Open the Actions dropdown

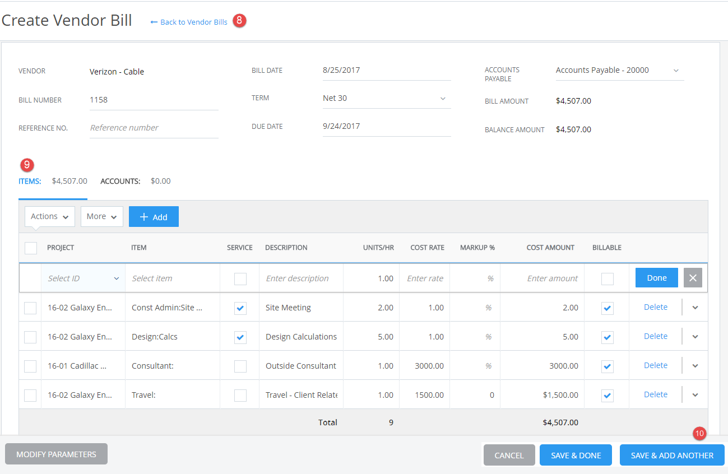coord(50,216)
